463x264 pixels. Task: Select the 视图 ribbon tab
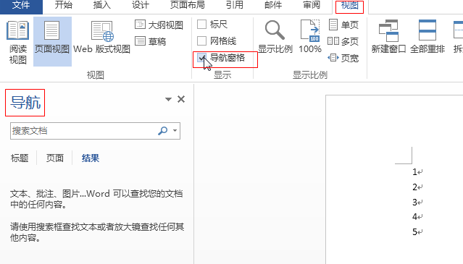tap(350, 6)
